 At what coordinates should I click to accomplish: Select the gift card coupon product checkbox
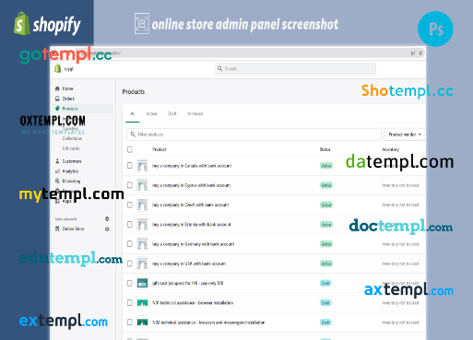point(130,283)
